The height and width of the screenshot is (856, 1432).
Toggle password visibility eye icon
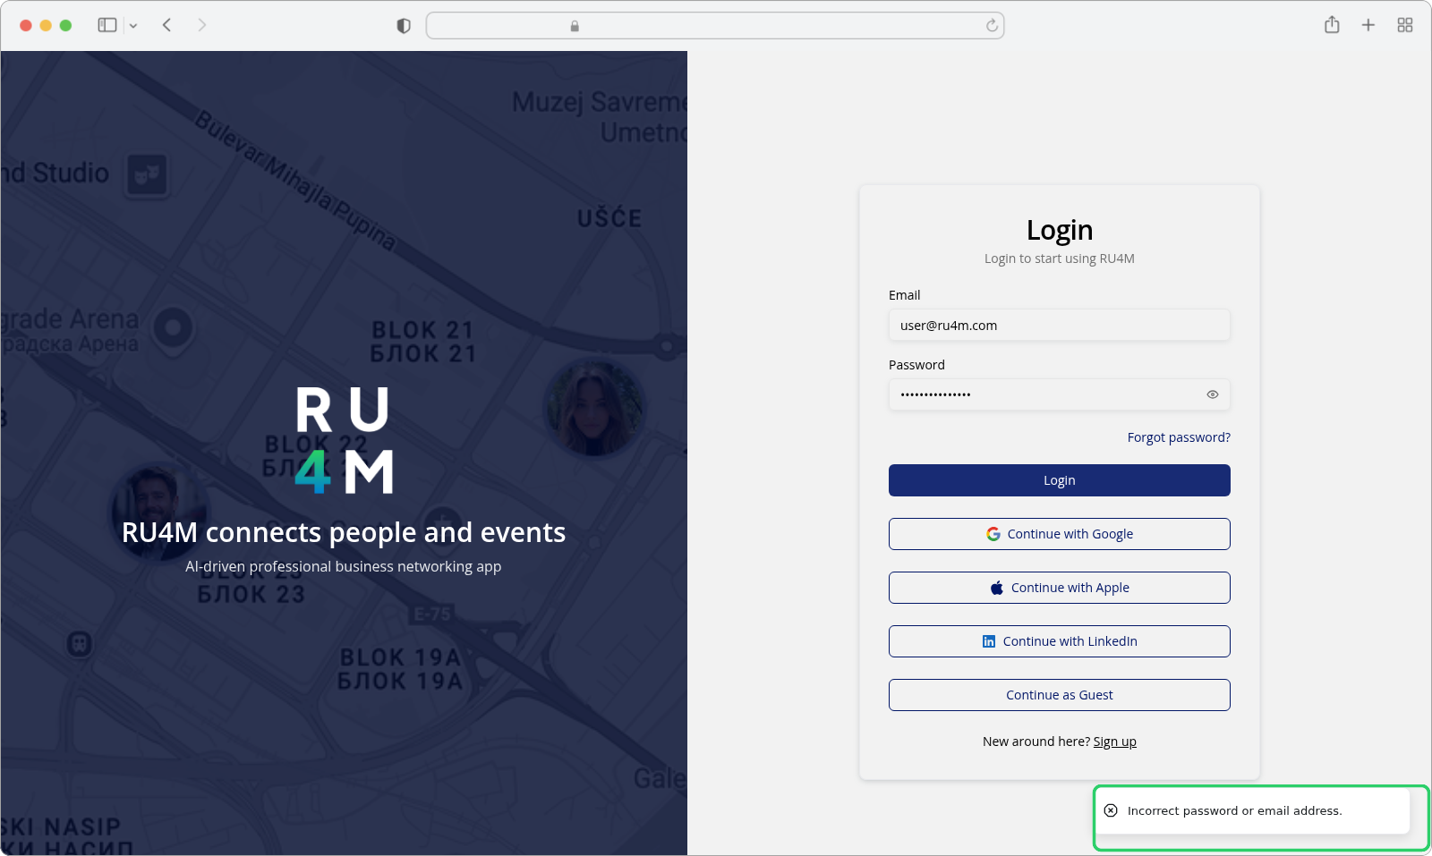[1213, 394]
